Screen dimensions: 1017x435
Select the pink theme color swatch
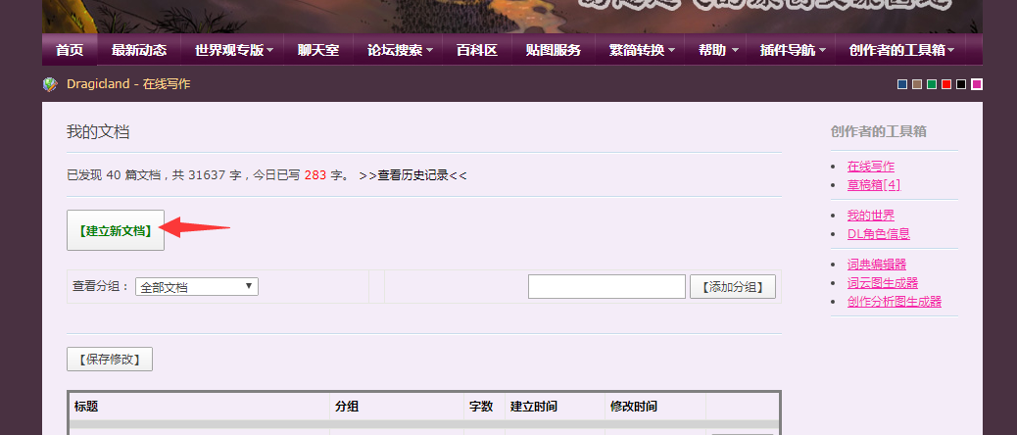pos(977,84)
